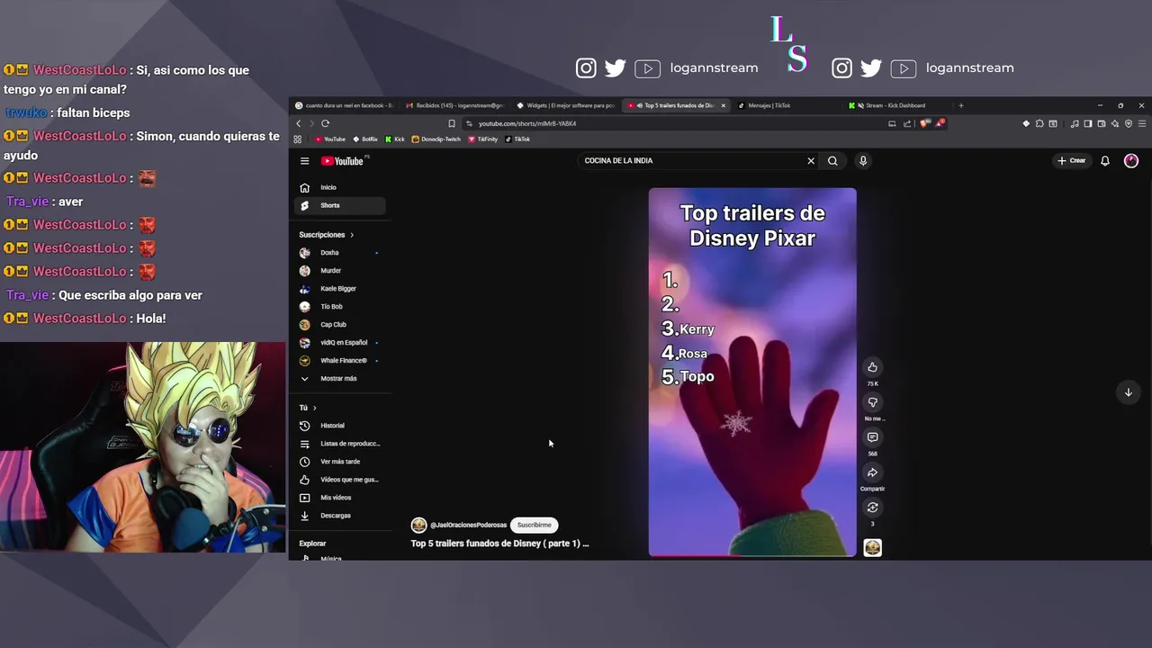1152x648 pixels.
Task: Open the browser's main menu icon
Action: click(1143, 123)
